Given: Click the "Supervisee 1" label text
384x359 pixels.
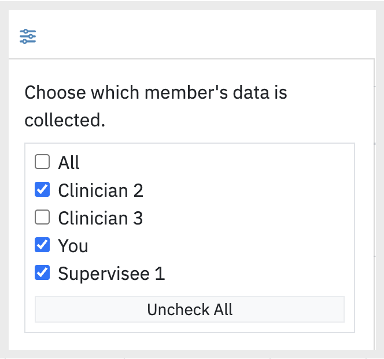Looking at the screenshot, I should 112,273.
